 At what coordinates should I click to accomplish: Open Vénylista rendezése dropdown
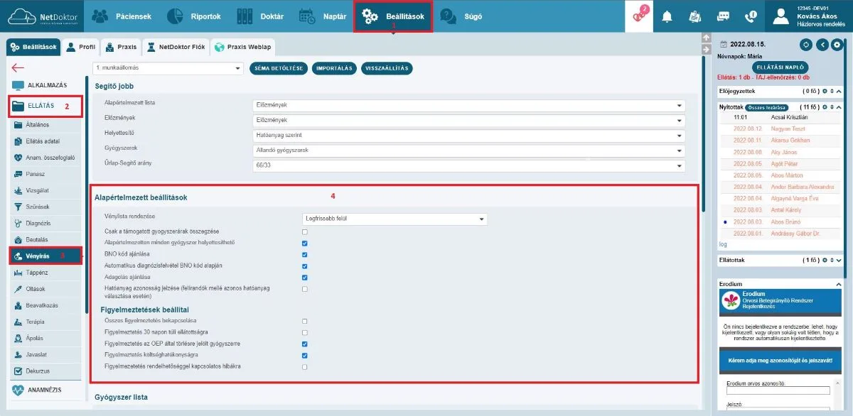395,219
